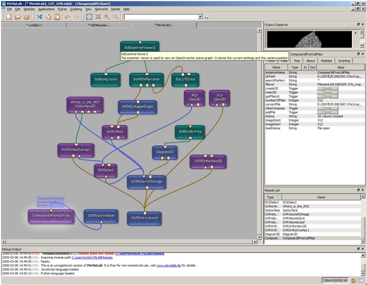The image size is (367, 285).
Task: Click the window icon at status bar right edge
Action: pyautogui.click(x=361, y=281)
